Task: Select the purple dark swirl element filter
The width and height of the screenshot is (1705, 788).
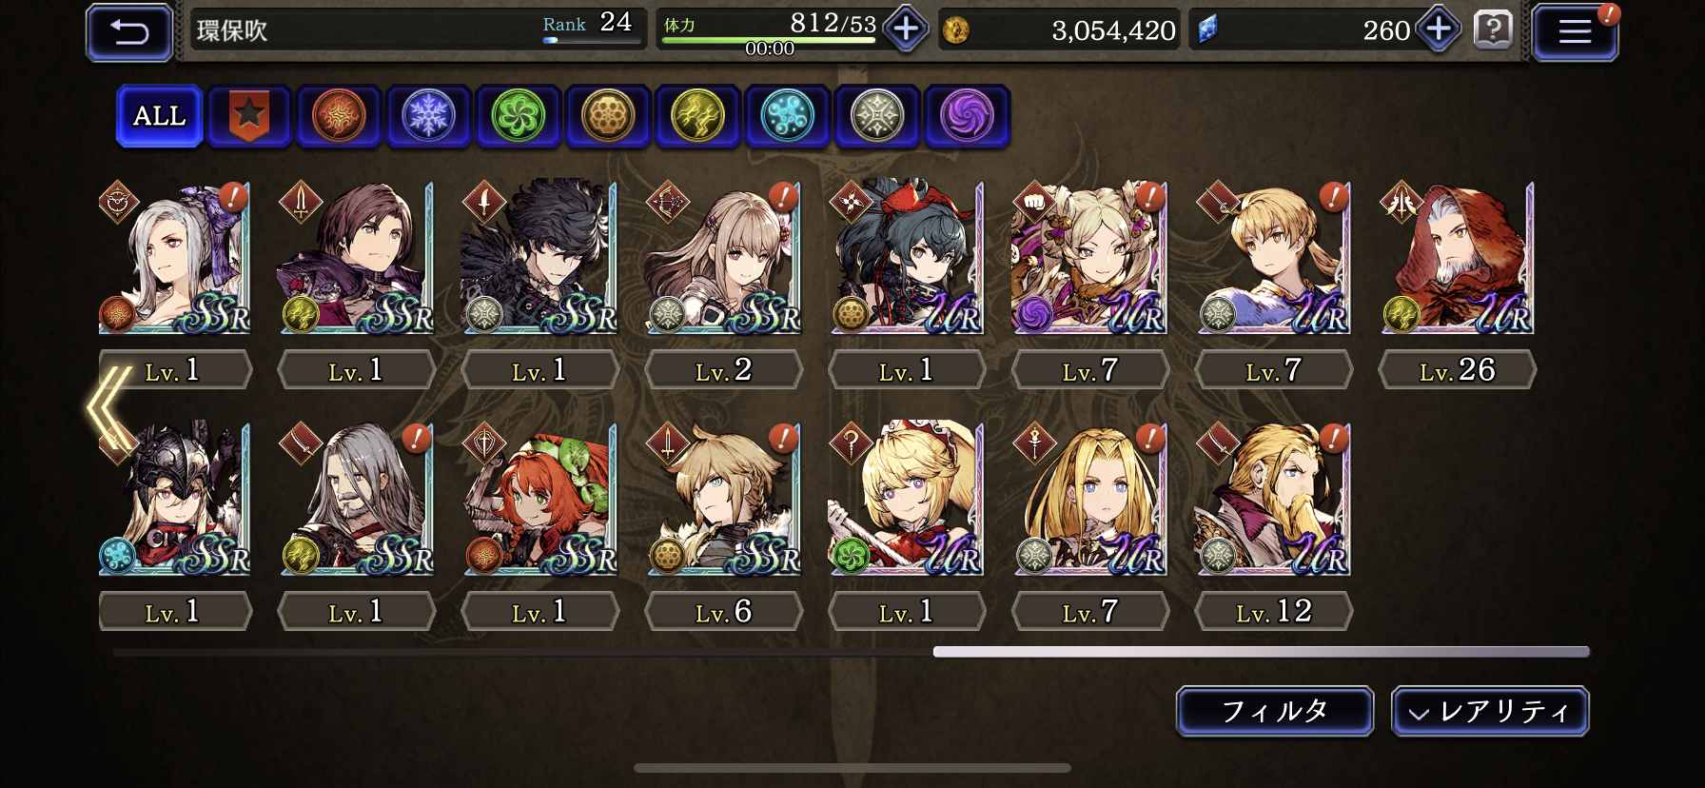Action: tap(967, 116)
